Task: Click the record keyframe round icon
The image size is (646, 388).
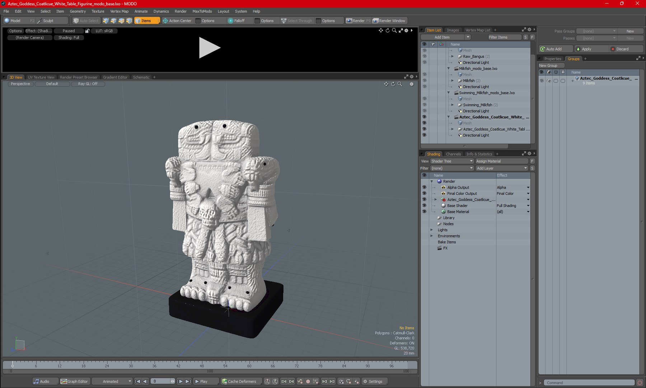Action: (308, 382)
